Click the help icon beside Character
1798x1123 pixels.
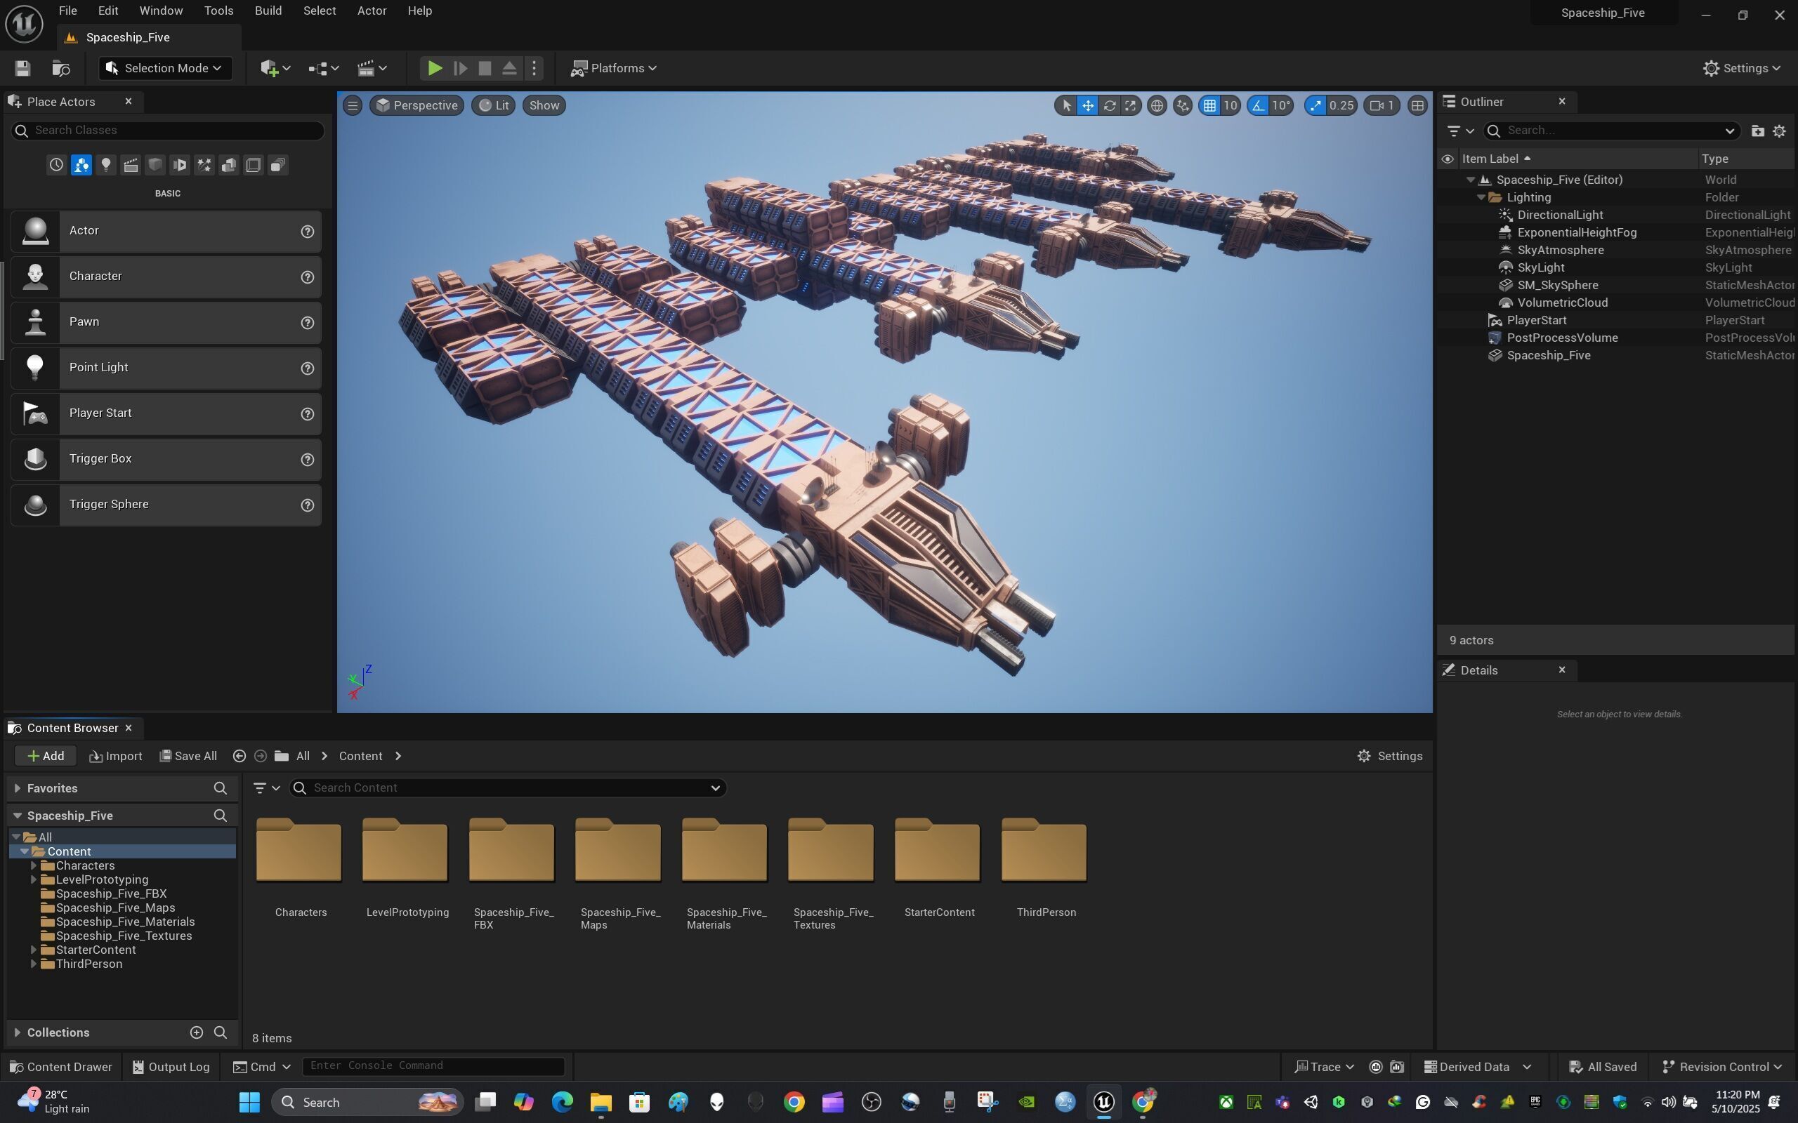point(307,277)
